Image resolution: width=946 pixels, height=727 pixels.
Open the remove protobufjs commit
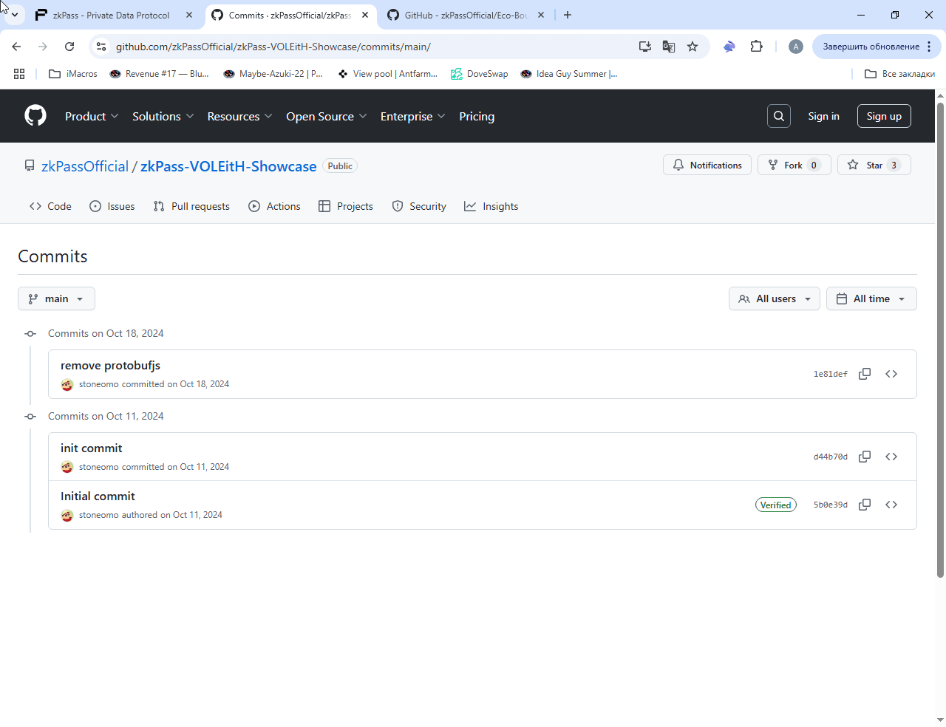click(110, 366)
